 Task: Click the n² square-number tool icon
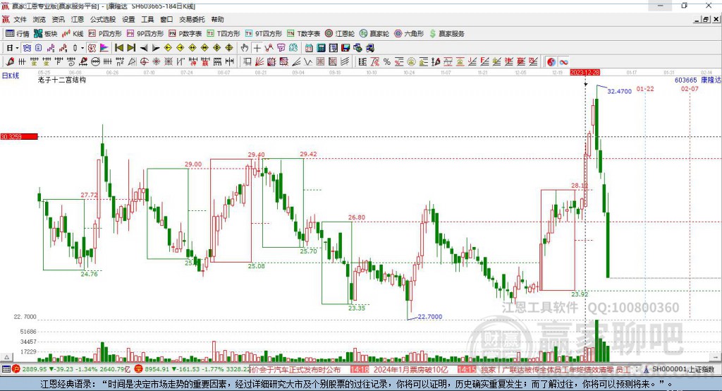click(x=120, y=62)
